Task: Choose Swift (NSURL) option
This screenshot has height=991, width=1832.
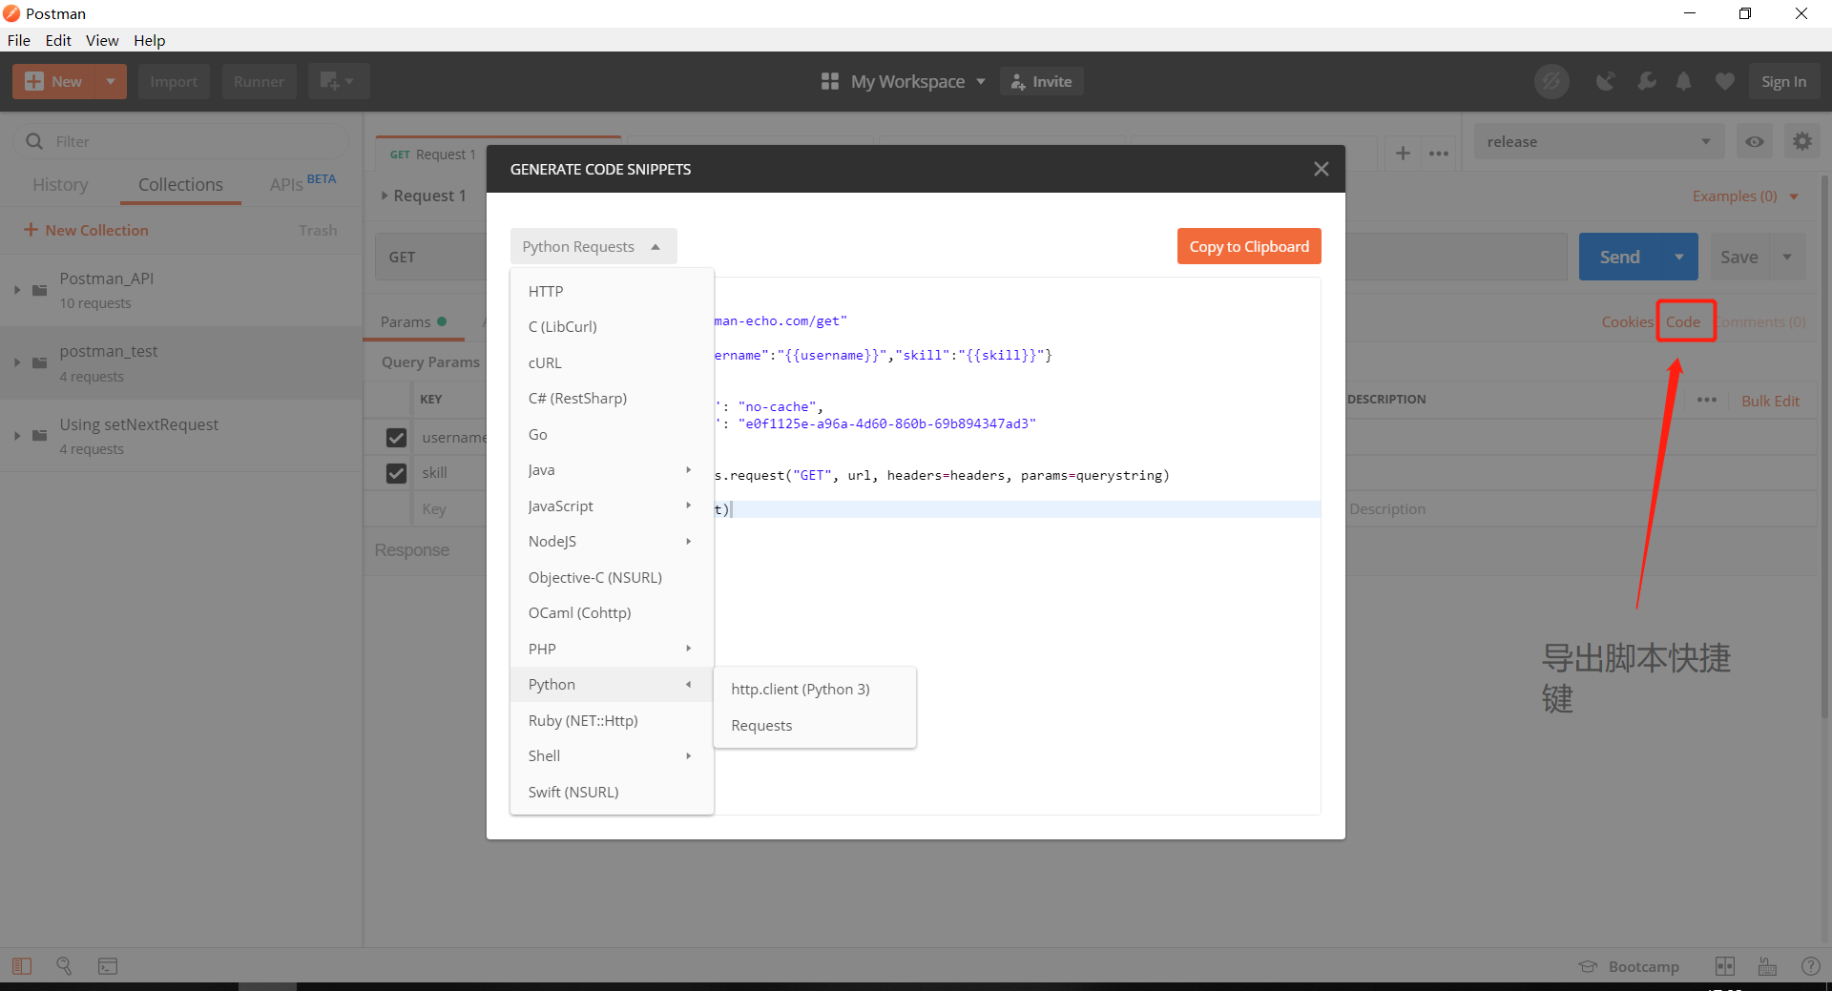Action: point(612,792)
